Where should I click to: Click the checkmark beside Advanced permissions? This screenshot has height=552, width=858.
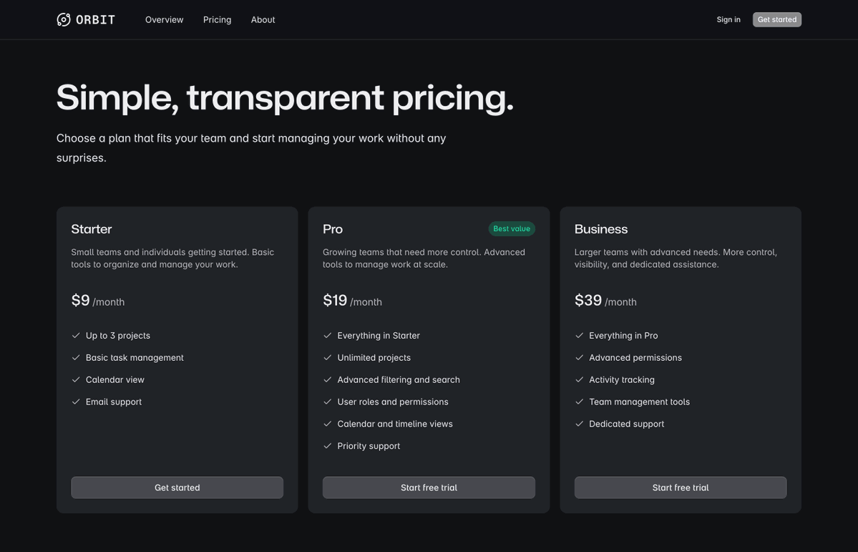pyautogui.click(x=580, y=357)
